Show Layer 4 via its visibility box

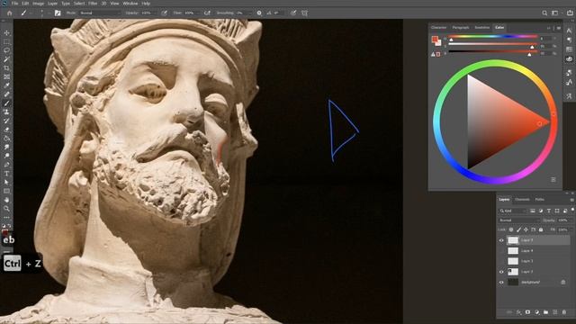pyautogui.click(x=501, y=251)
